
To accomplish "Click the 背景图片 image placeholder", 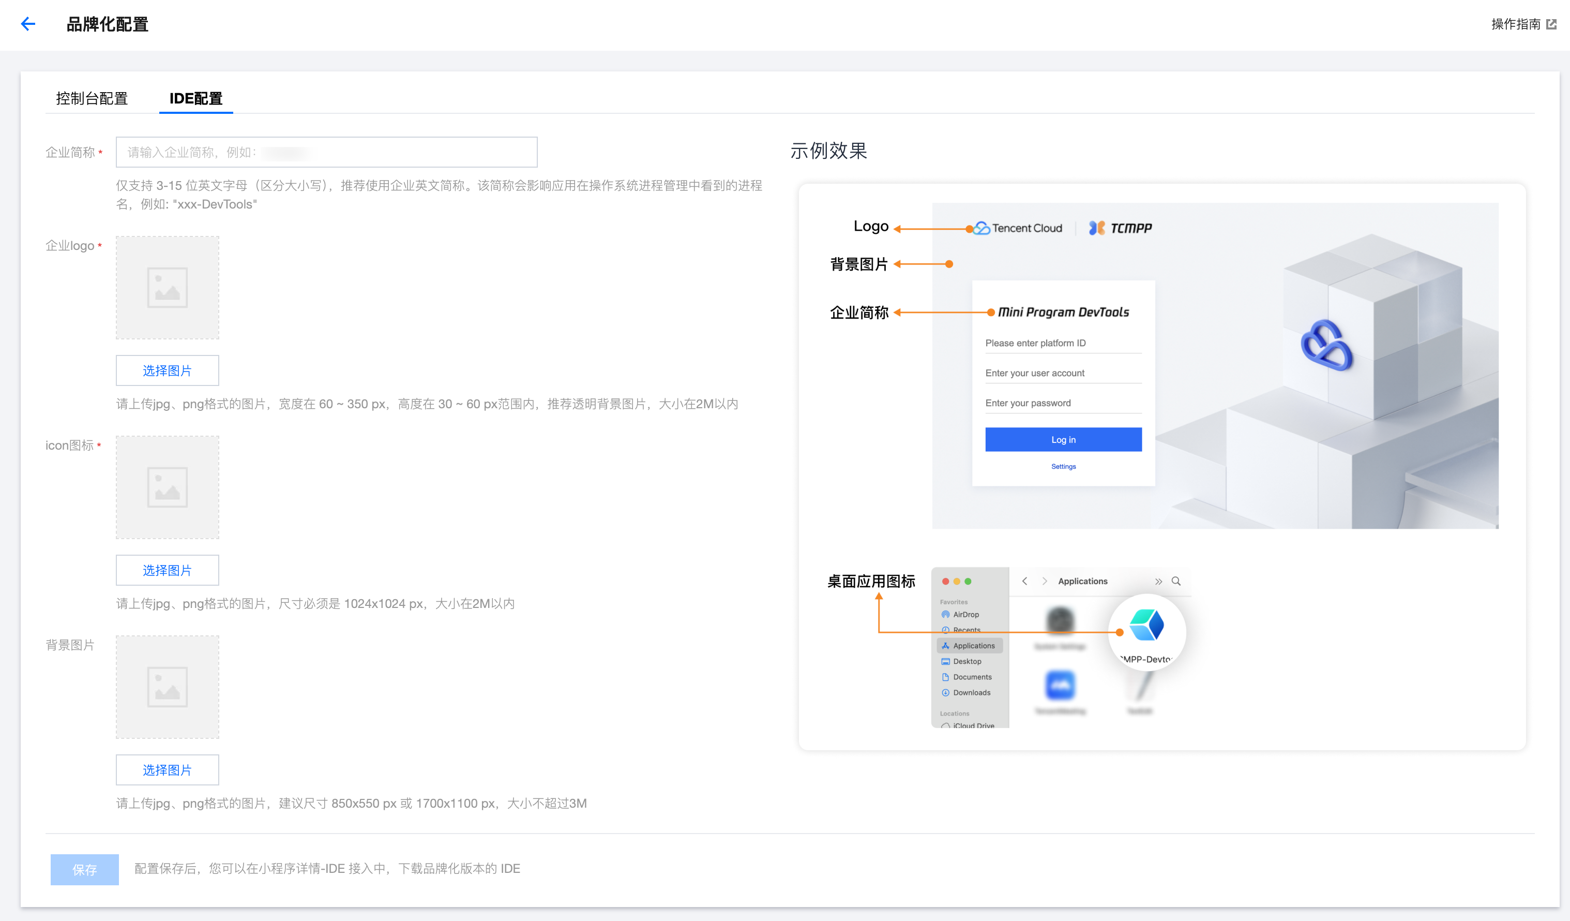I will pyautogui.click(x=167, y=687).
